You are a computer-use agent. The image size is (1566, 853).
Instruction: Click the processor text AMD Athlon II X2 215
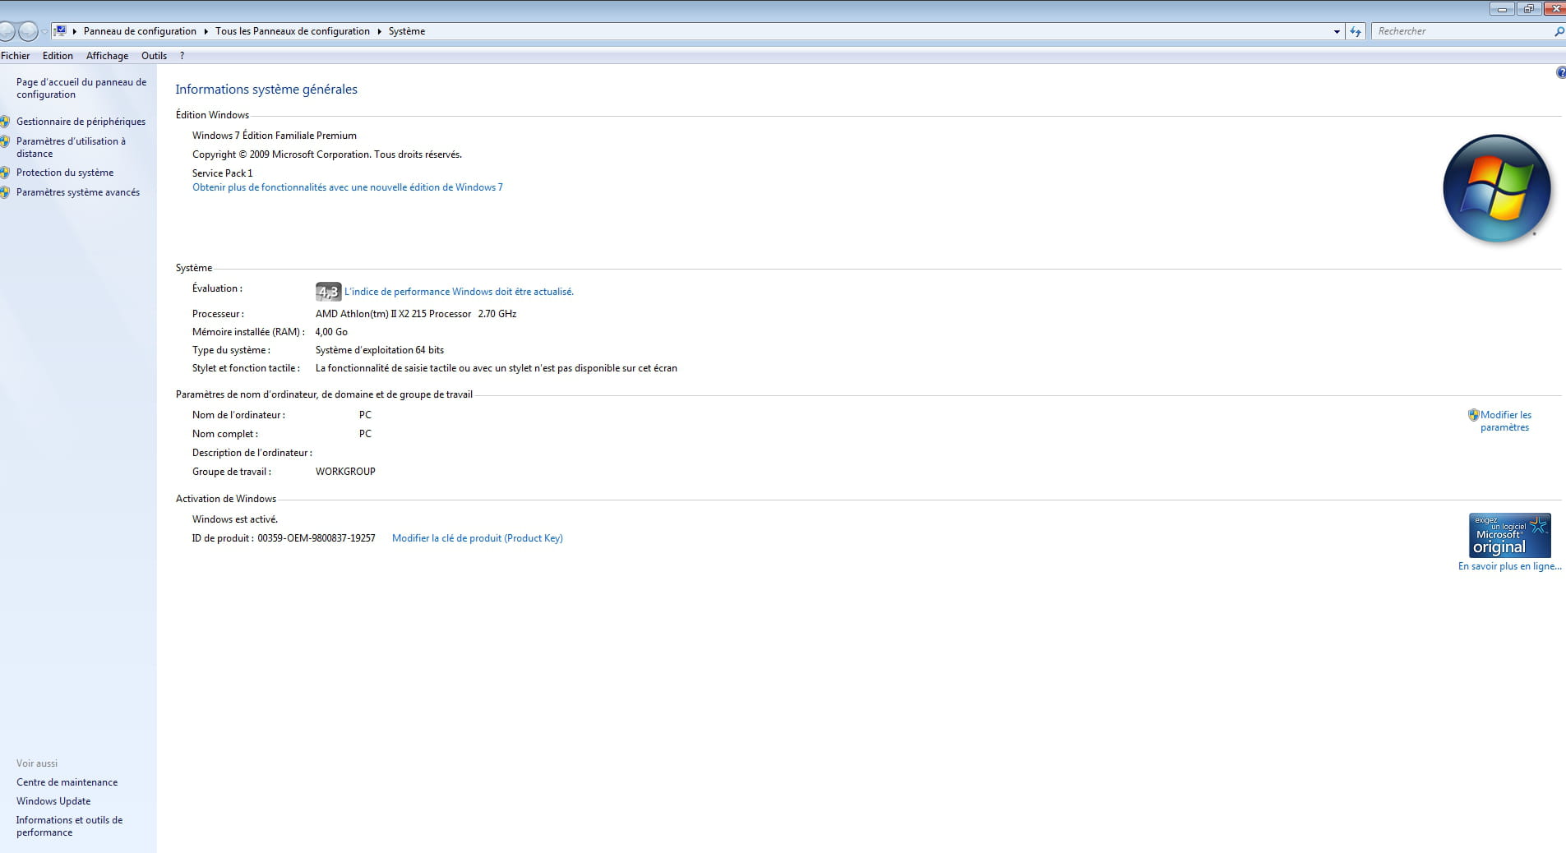tap(393, 314)
